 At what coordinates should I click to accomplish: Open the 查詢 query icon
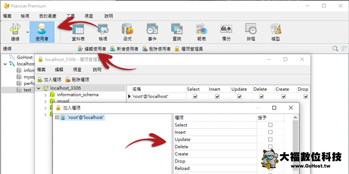(177, 32)
